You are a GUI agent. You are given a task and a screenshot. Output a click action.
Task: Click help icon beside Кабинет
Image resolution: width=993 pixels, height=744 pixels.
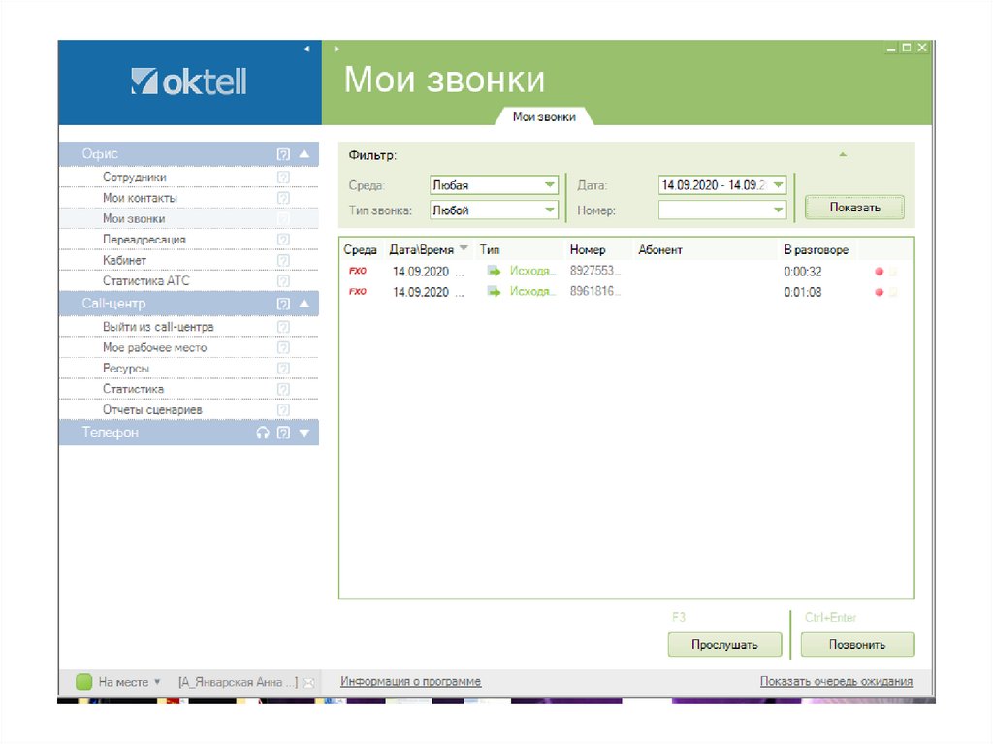(283, 260)
